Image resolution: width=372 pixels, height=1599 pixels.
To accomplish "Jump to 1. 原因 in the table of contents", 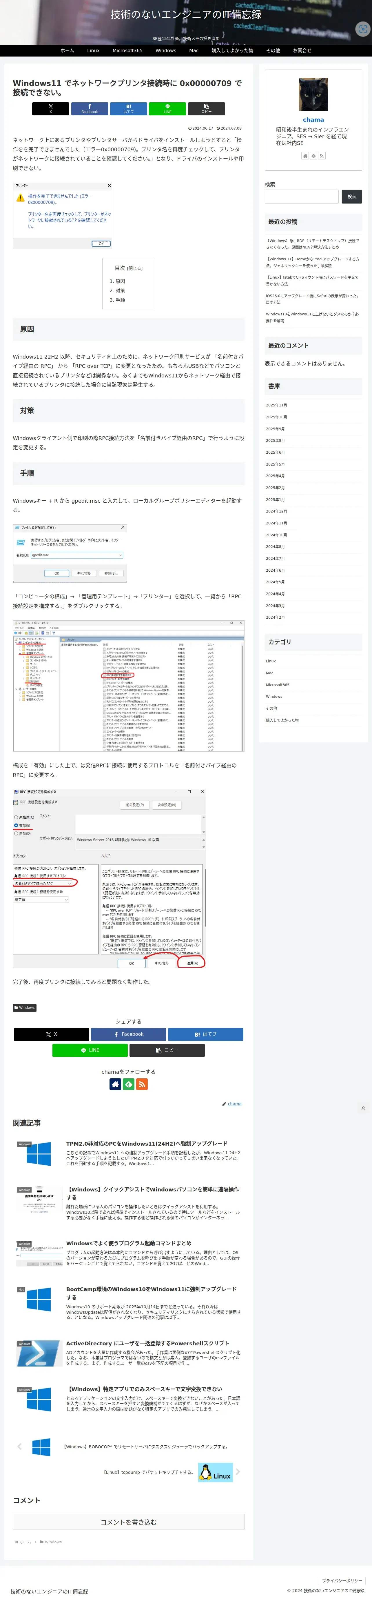I will click(x=117, y=281).
